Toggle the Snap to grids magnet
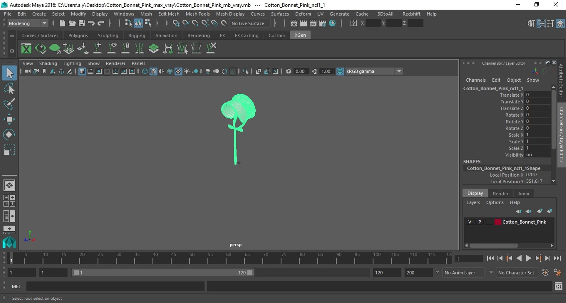Screen dimensions: 566x303 176,23
